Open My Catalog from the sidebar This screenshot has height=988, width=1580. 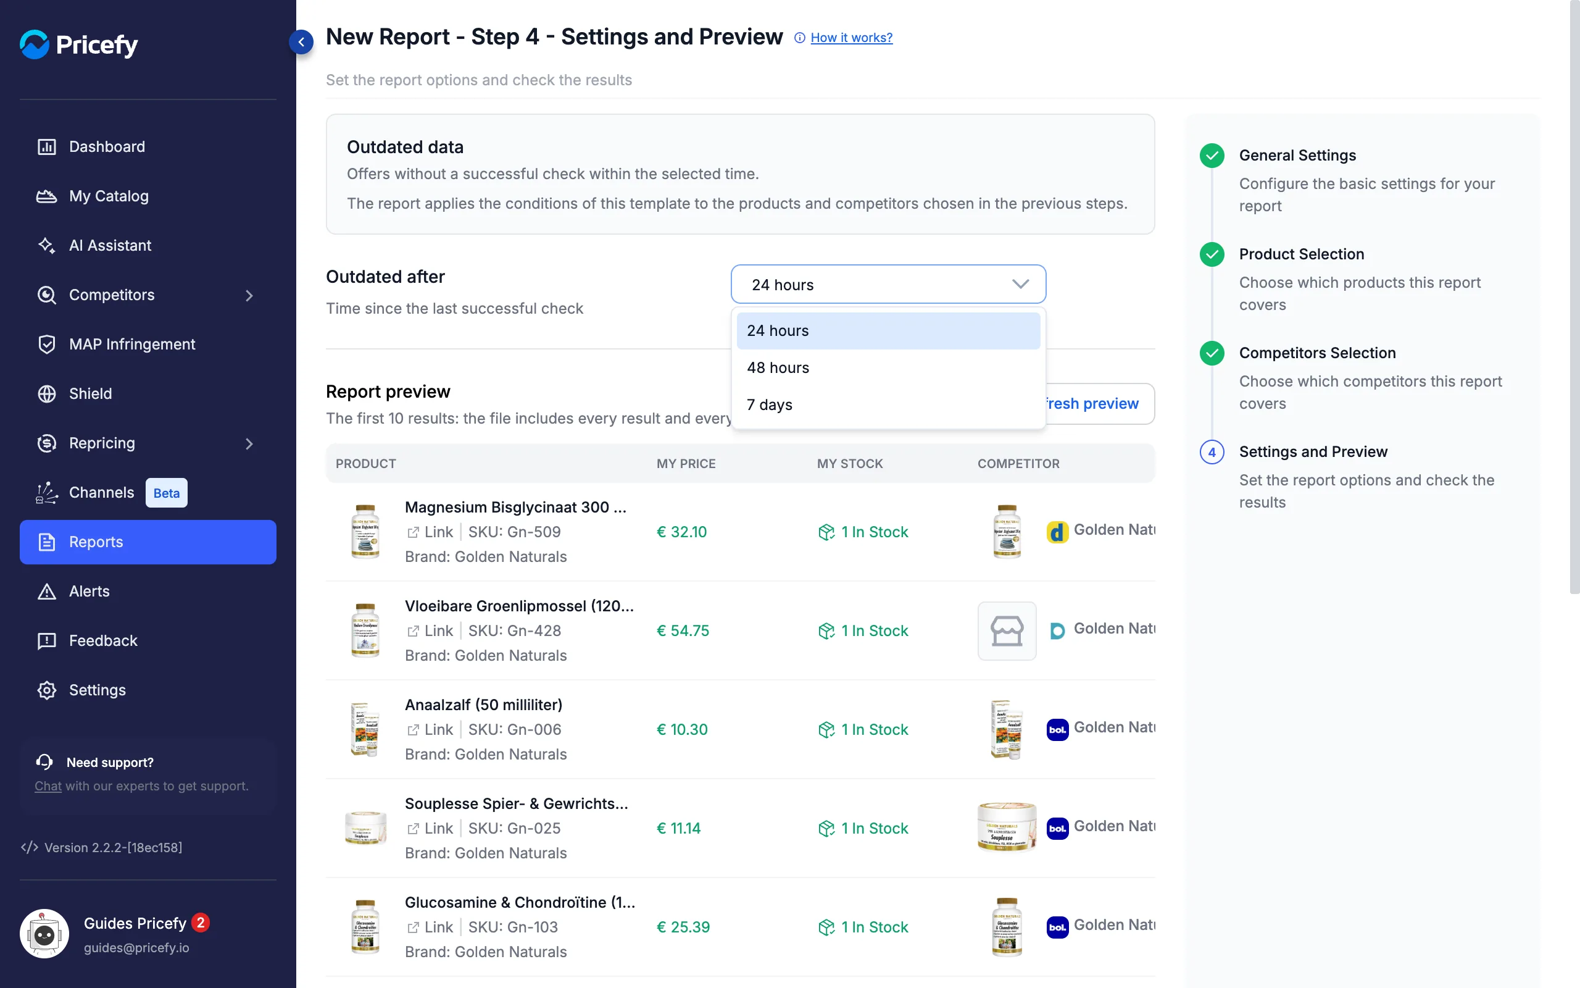click(x=148, y=196)
